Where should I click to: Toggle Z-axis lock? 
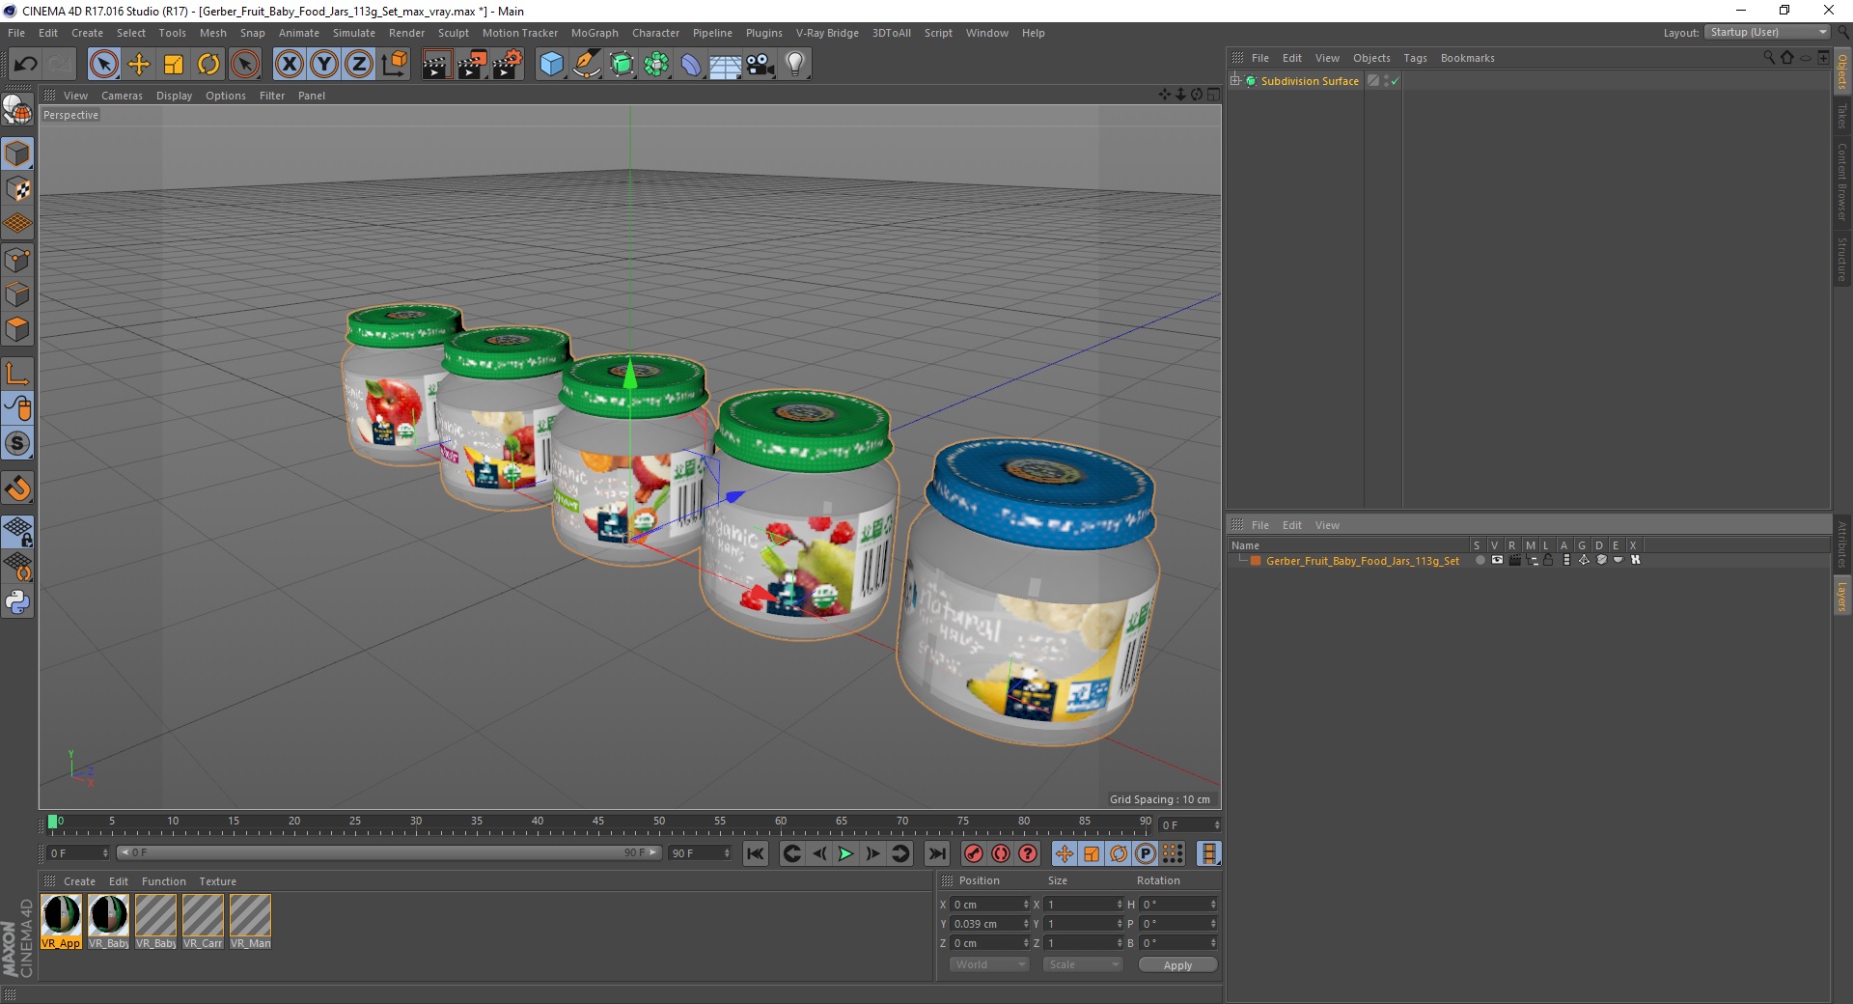(x=359, y=65)
